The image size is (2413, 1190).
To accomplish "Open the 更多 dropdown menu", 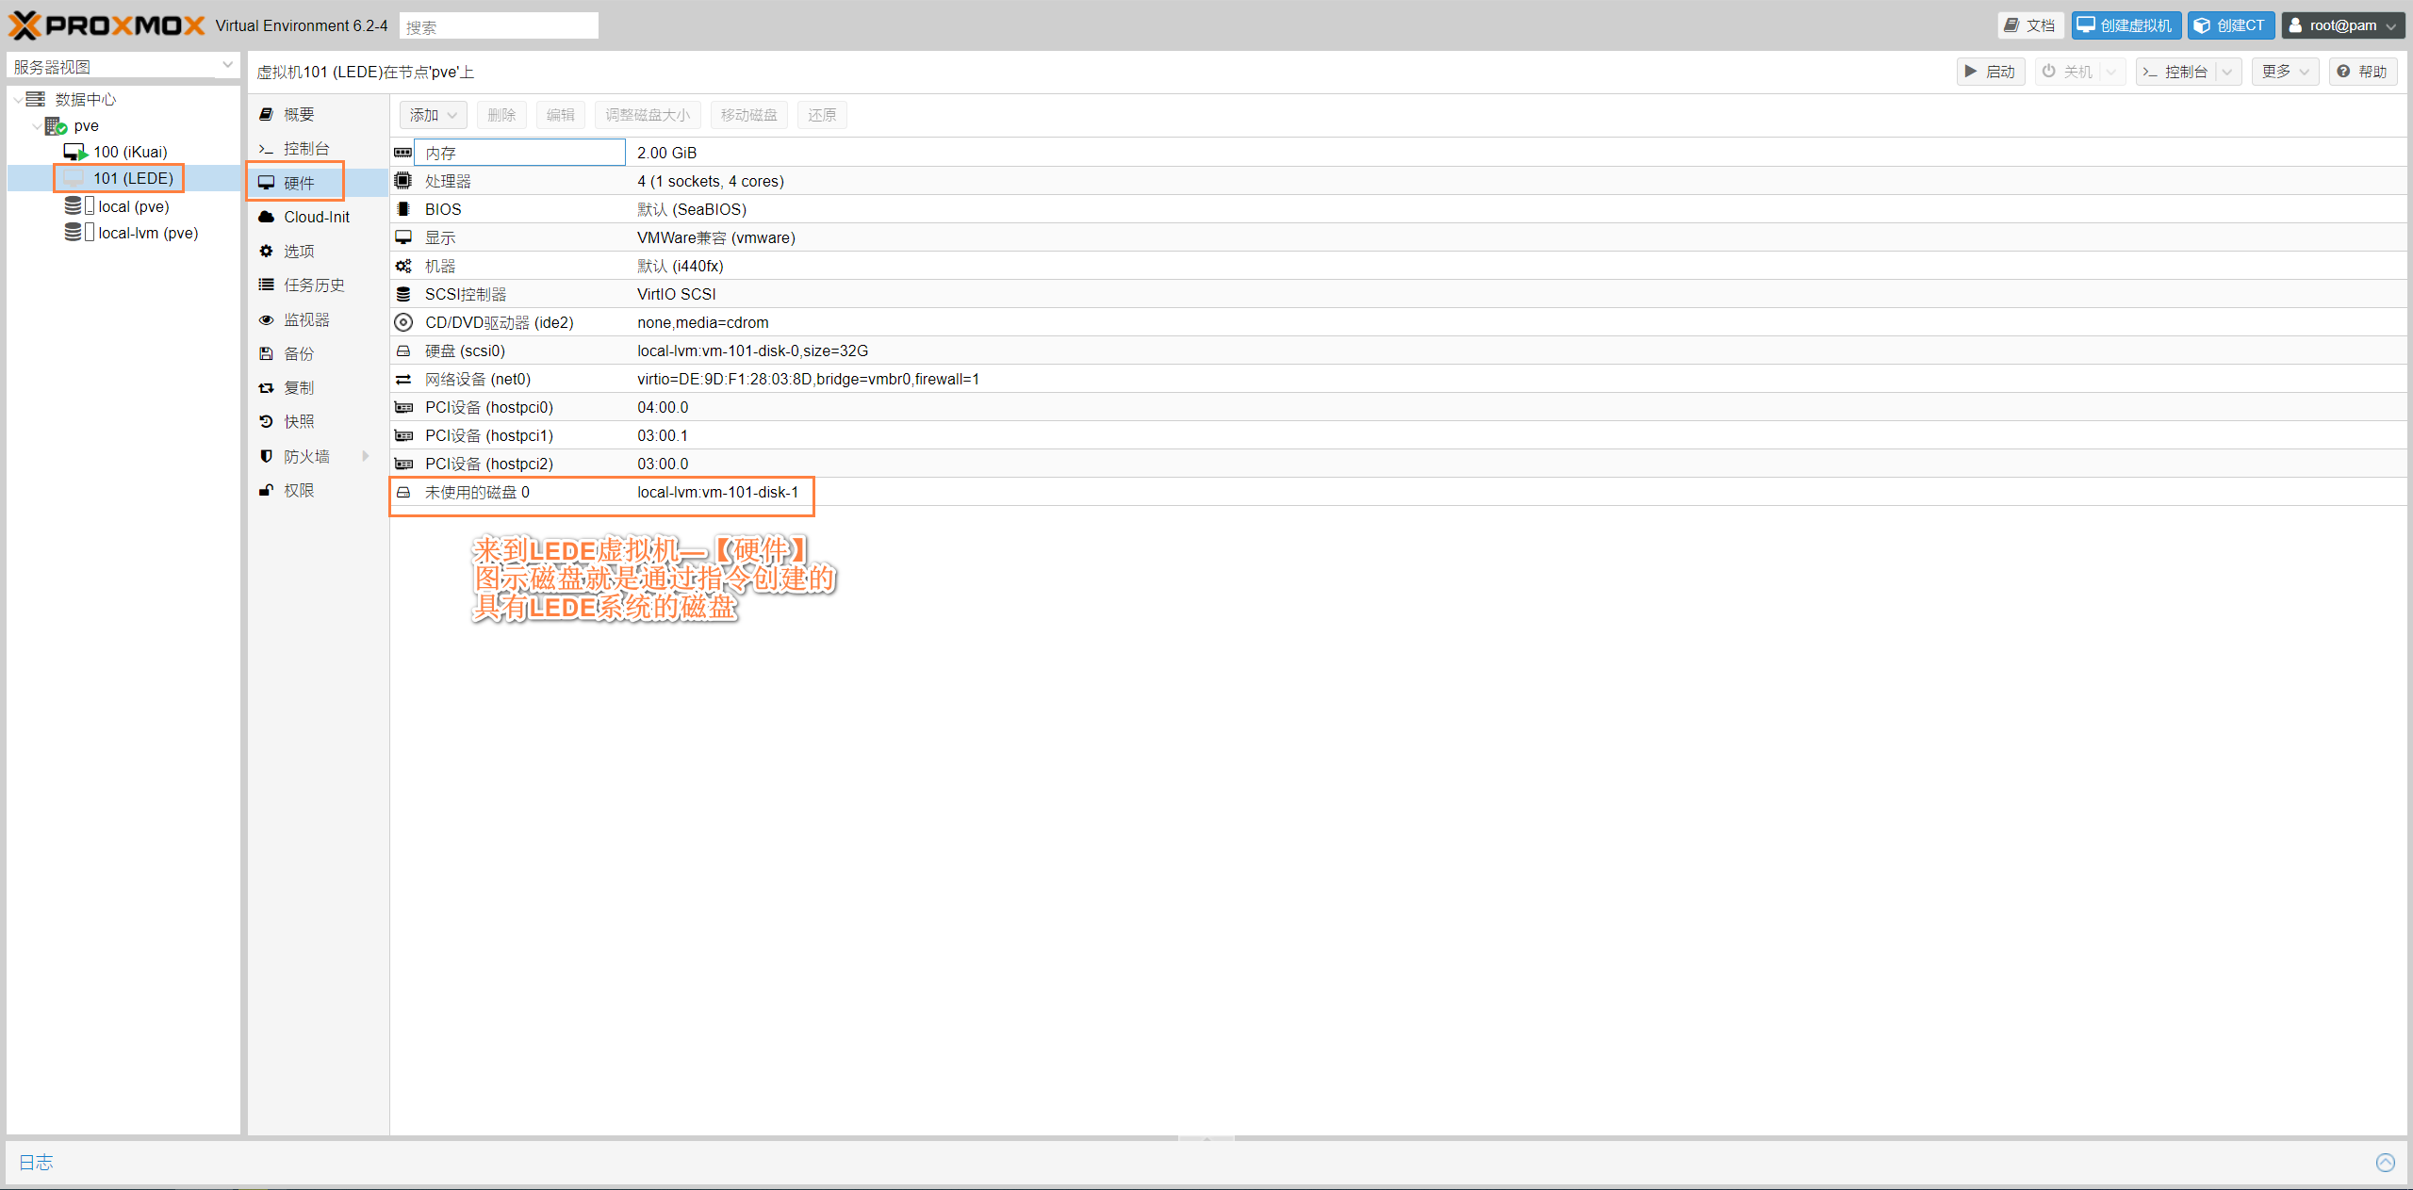I will (x=2284, y=72).
